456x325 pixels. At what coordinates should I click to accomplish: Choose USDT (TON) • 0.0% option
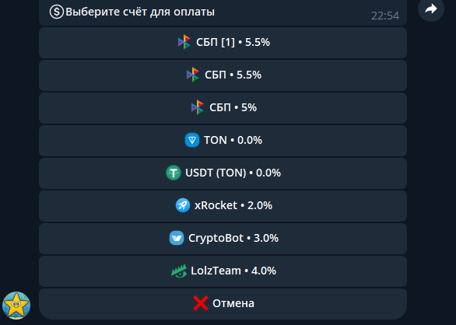click(x=223, y=173)
